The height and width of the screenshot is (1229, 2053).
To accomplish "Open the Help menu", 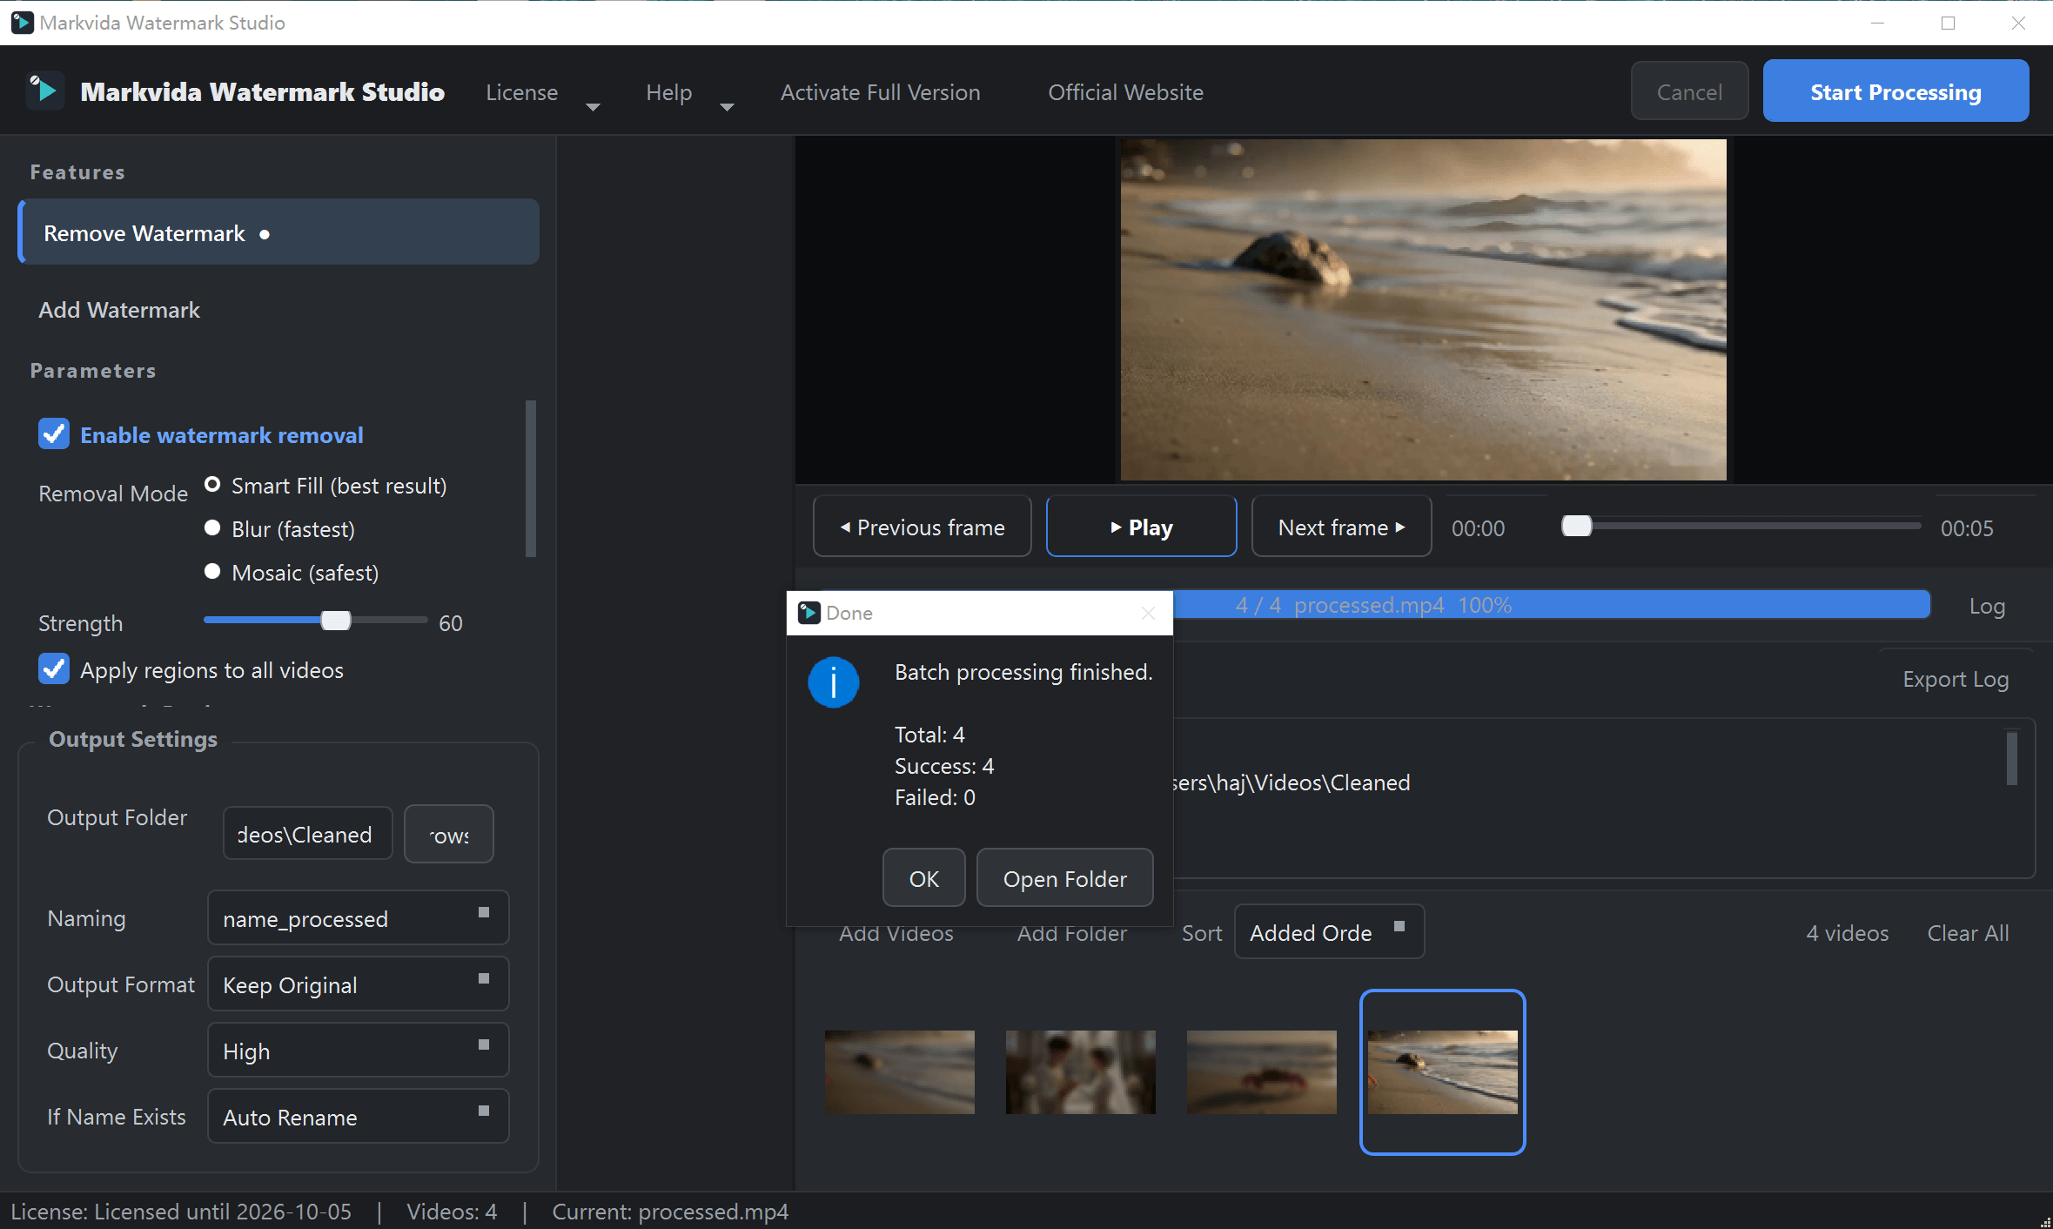I will coord(669,92).
